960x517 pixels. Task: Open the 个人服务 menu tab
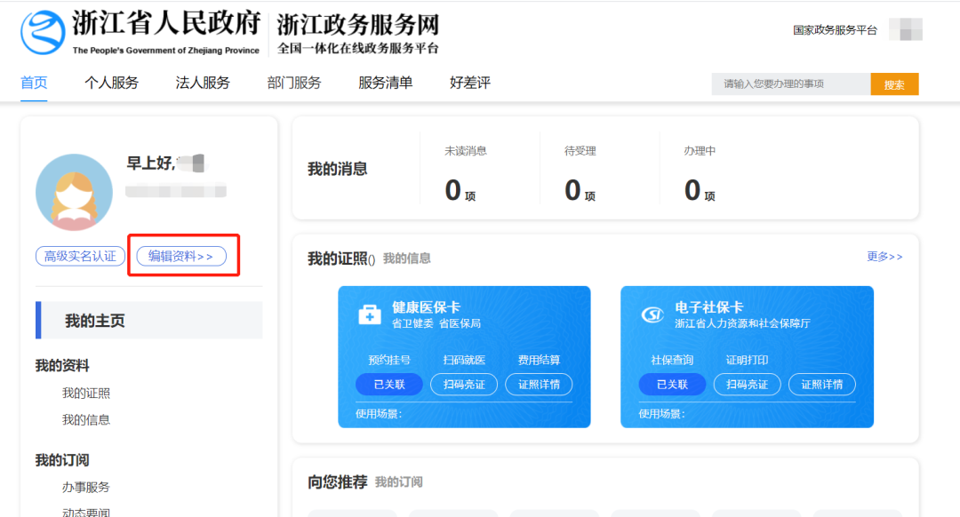[x=111, y=84]
